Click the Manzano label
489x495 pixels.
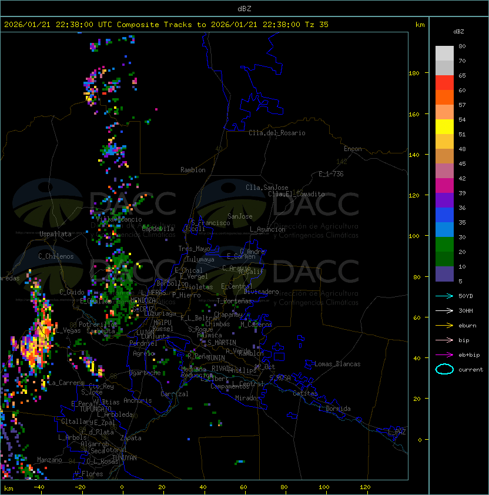coord(49,460)
